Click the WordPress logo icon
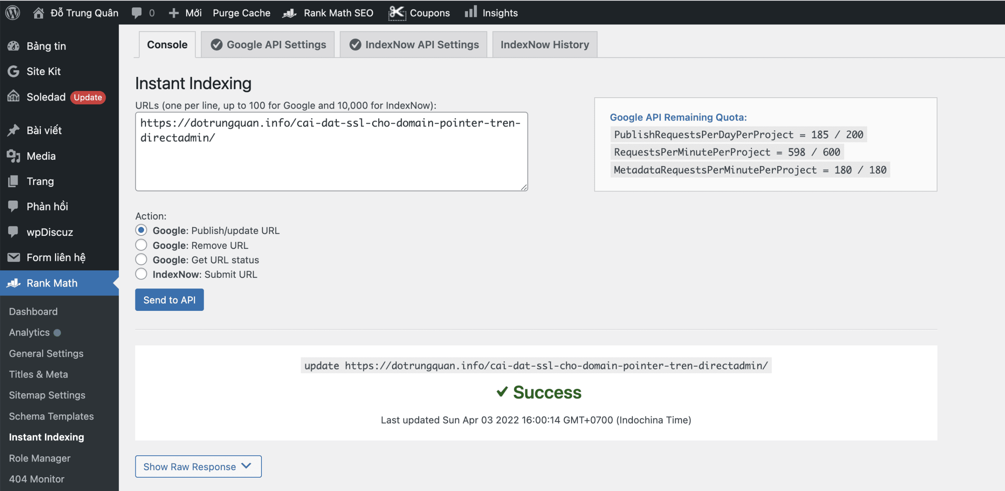 [13, 13]
